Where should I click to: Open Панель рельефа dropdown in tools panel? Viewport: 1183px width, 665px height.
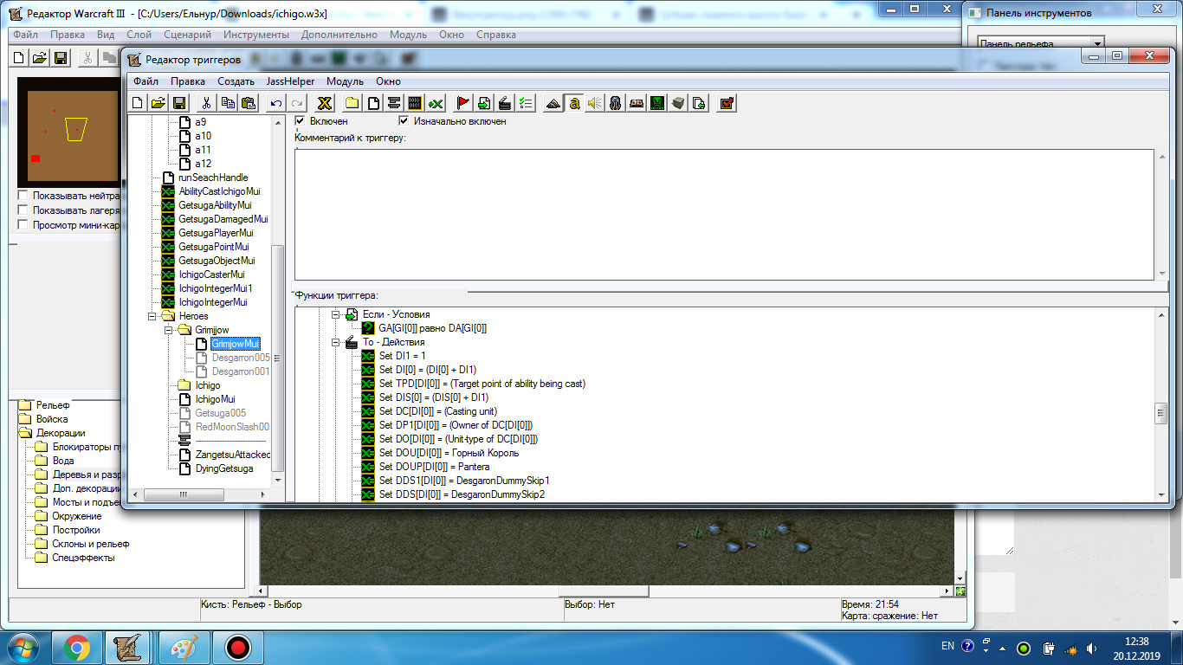point(1098,43)
